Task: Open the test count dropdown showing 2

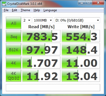Action: pyautogui.click(x=27, y=20)
